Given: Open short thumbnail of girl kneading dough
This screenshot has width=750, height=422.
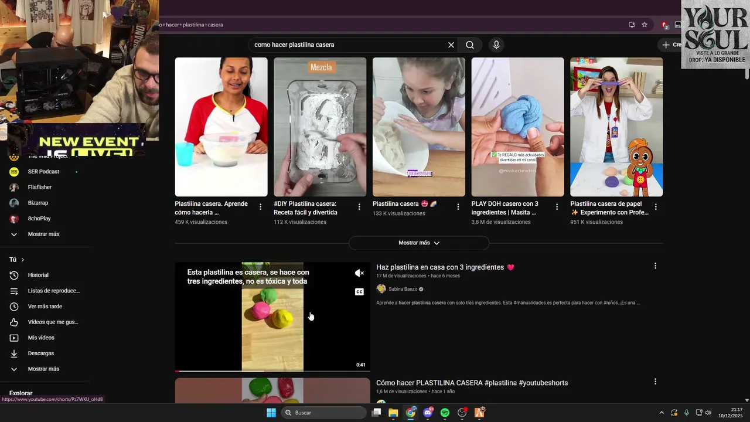Looking at the screenshot, I should 419,127.
